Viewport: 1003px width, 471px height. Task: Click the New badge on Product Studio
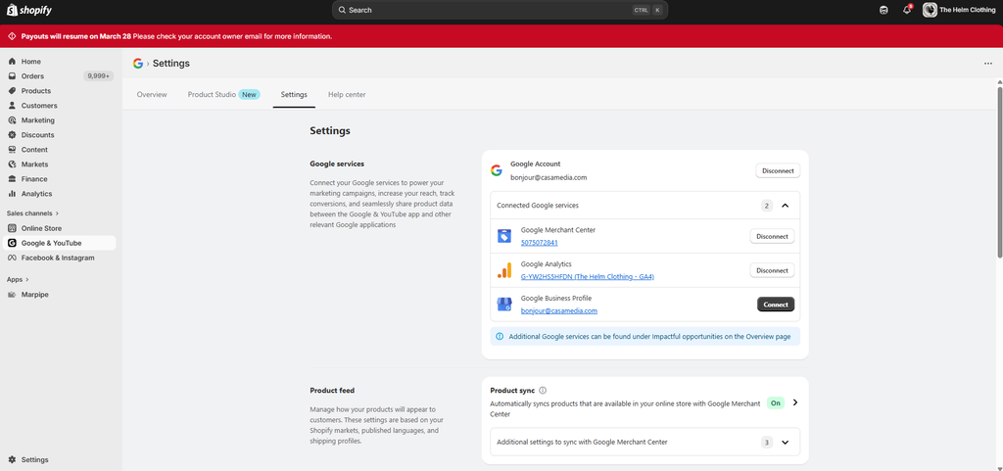click(x=250, y=95)
